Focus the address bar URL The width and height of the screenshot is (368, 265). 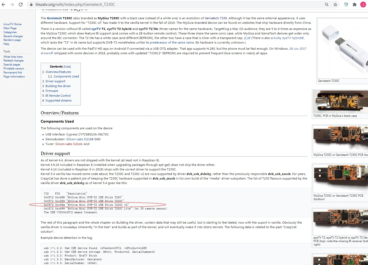(x=75, y=5)
